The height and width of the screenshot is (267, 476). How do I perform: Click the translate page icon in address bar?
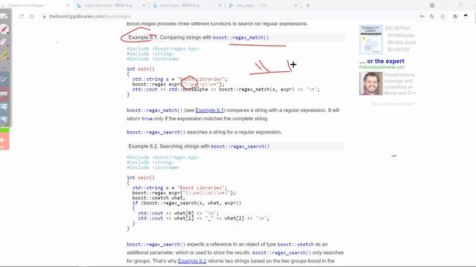pos(432,16)
